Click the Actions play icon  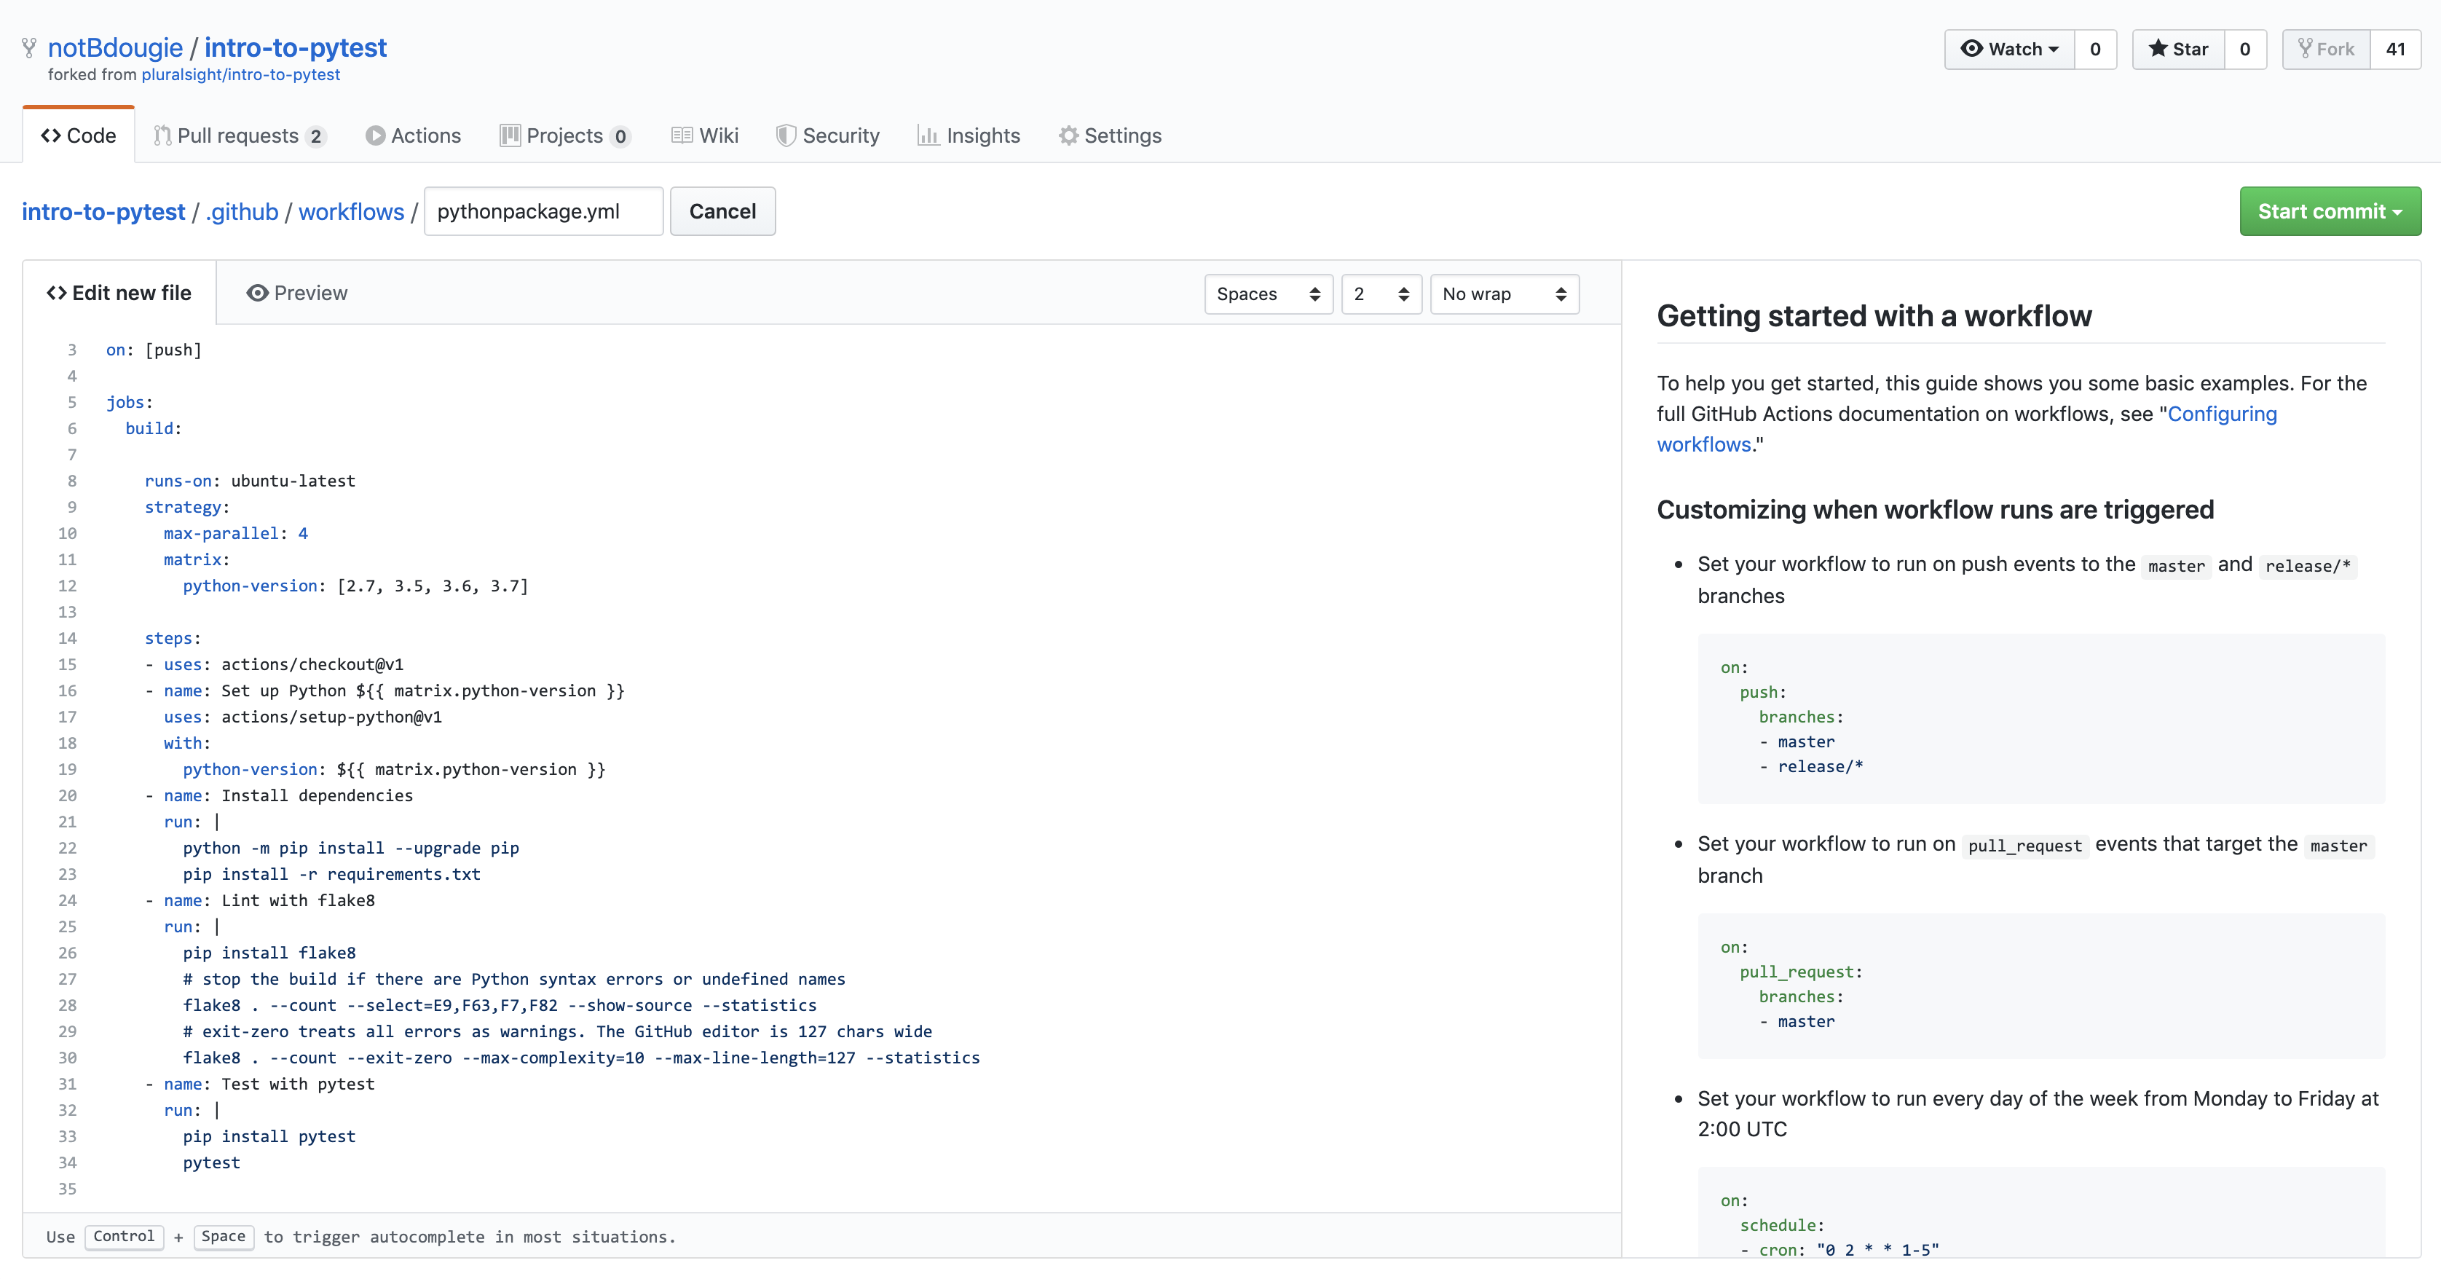click(x=375, y=135)
